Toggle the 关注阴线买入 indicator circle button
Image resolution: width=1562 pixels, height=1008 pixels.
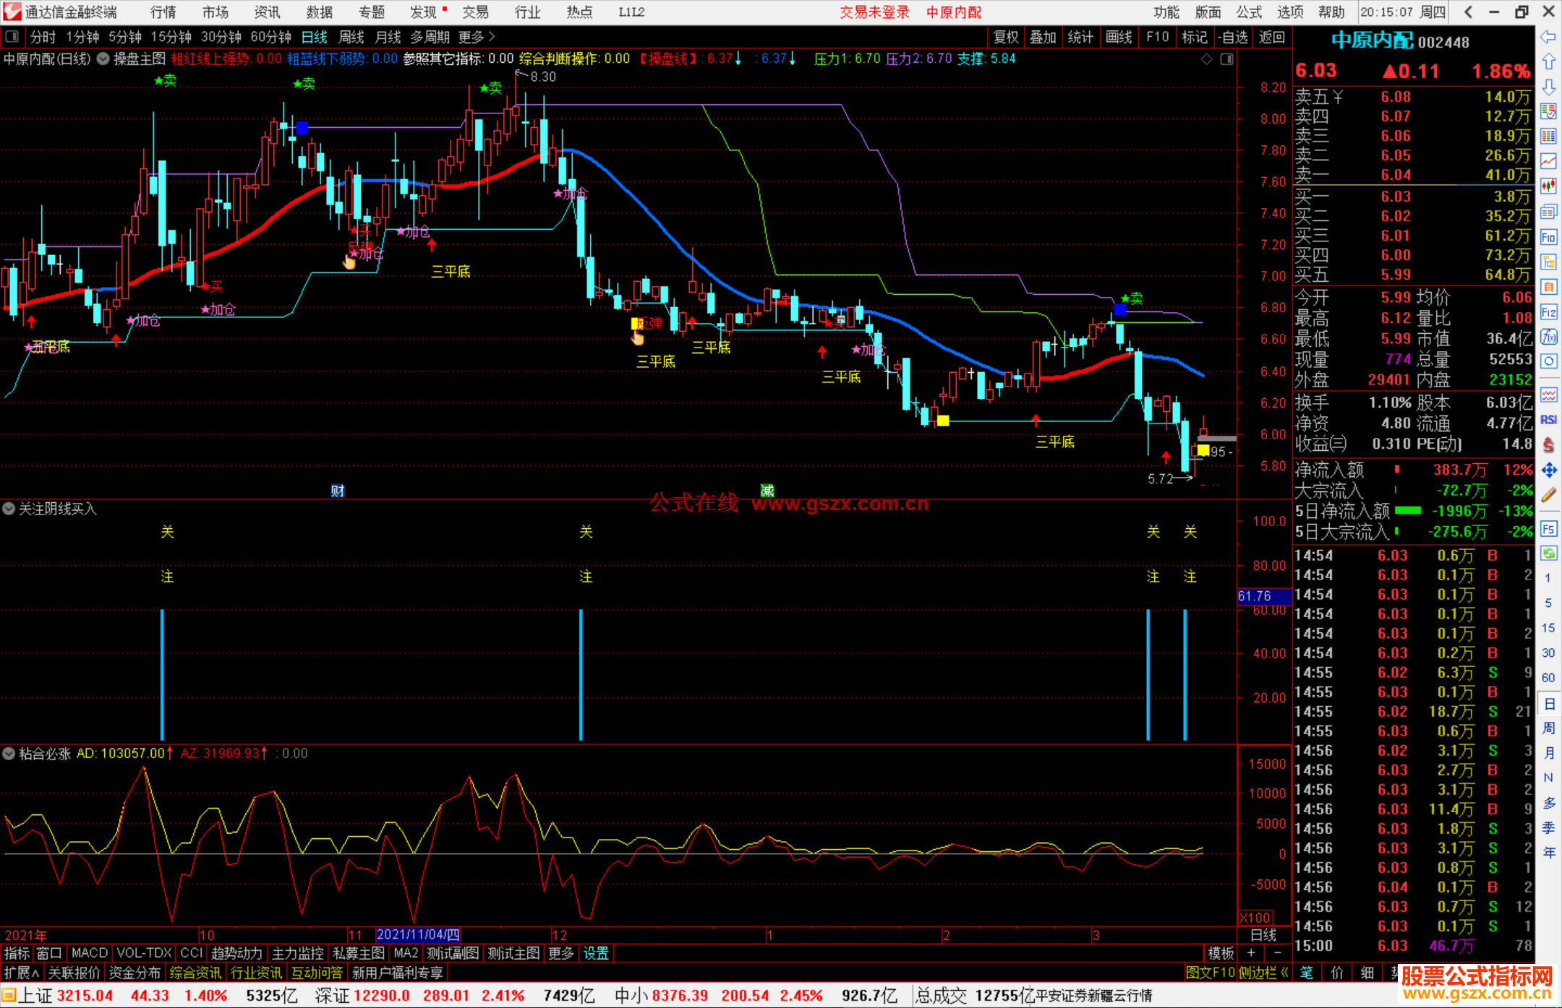point(9,509)
